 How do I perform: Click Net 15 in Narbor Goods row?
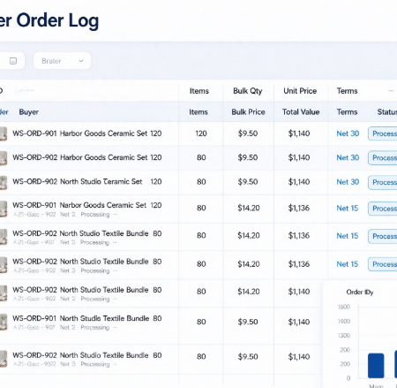[x=348, y=209]
